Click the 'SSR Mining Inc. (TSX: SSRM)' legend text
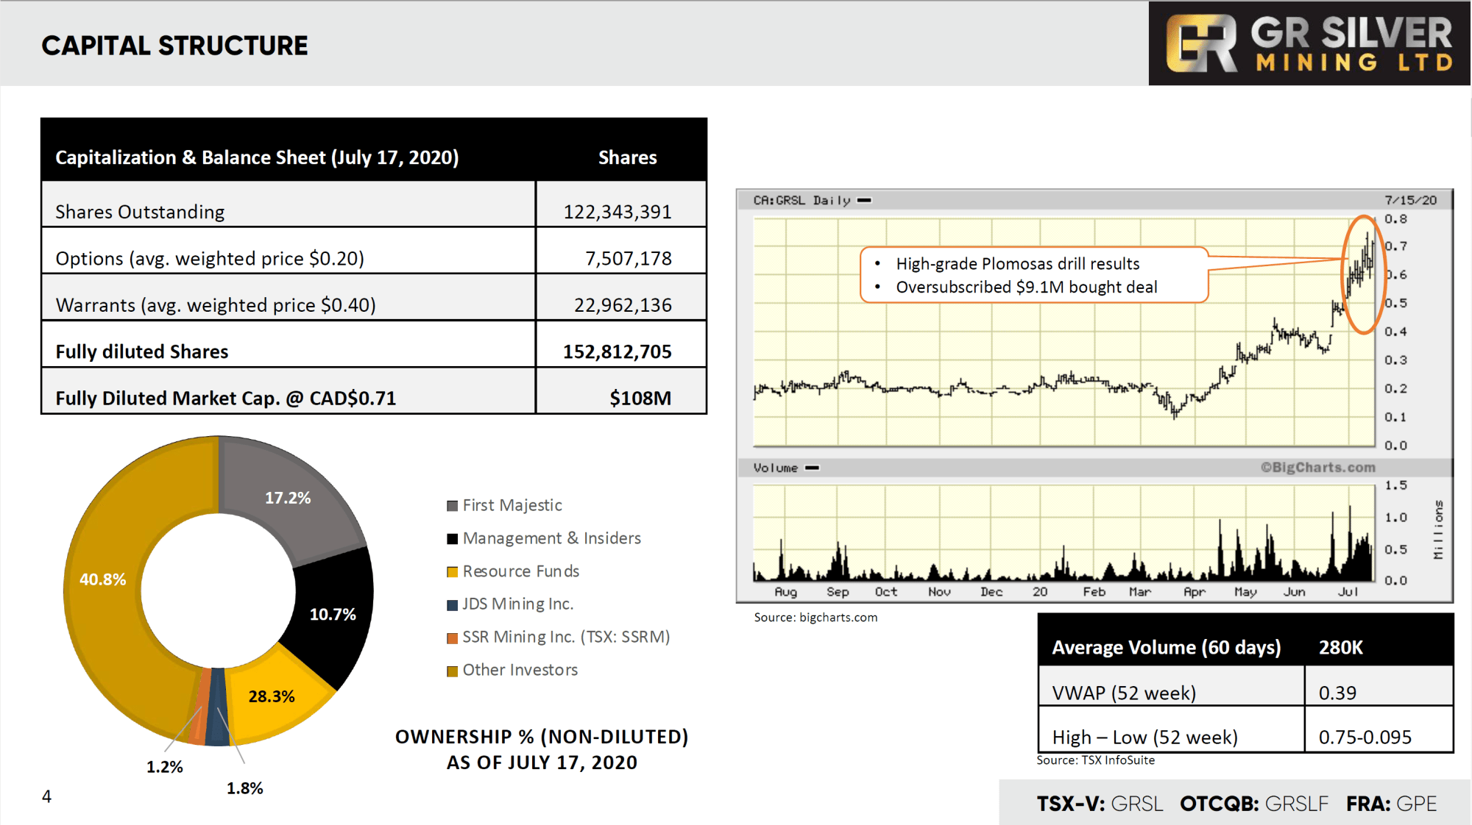Viewport: 1472px width, 825px height. pos(566,637)
